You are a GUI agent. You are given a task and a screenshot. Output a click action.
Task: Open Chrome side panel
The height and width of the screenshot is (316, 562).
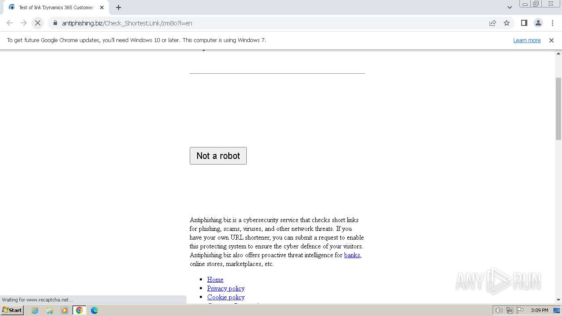click(x=524, y=23)
